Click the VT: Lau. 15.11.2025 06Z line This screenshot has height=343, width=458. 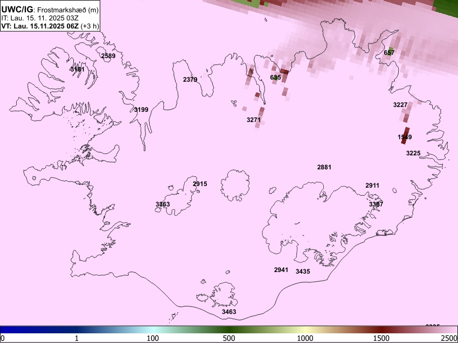(50, 26)
